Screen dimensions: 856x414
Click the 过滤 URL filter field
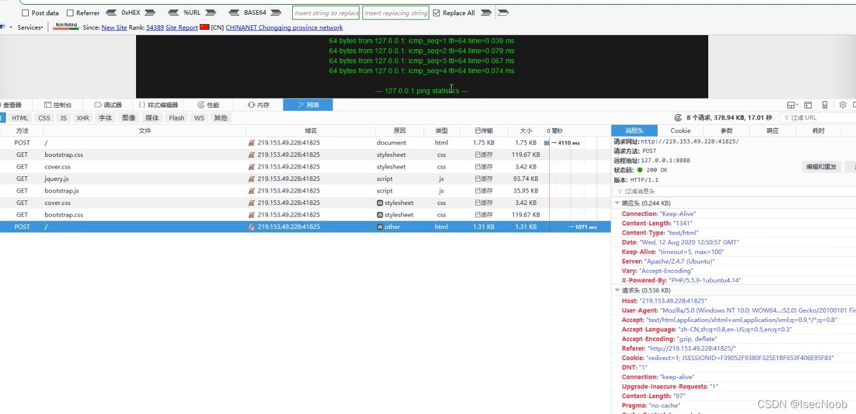coord(817,118)
